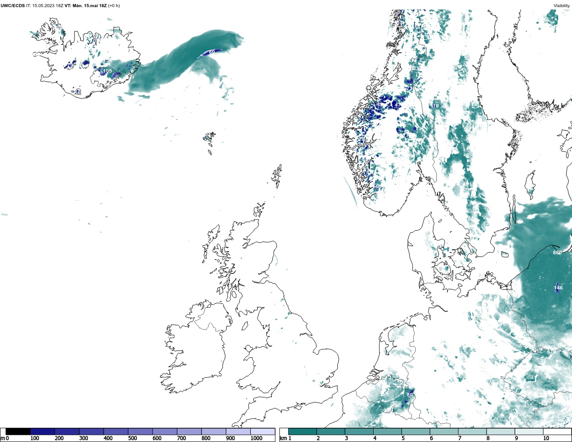Click the '19' value over Sweden
This screenshot has height=442, width=572.
(436, 106)
